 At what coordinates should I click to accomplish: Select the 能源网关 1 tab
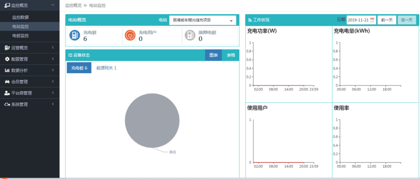(106, 68)
